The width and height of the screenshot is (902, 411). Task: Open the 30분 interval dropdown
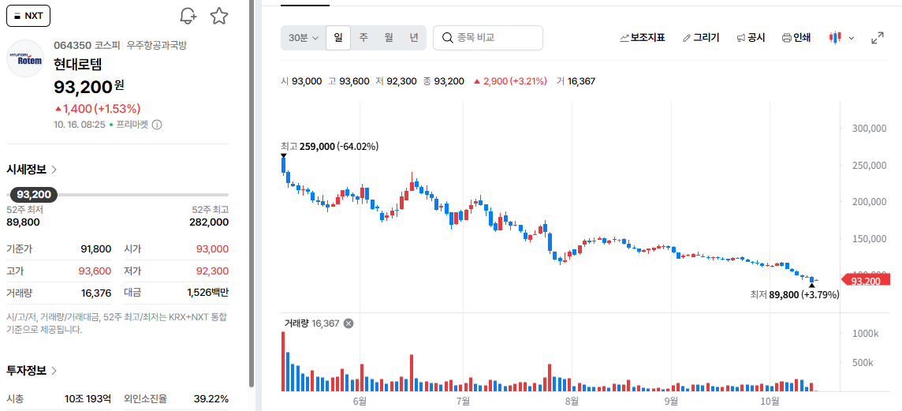[x=303, y=38]
